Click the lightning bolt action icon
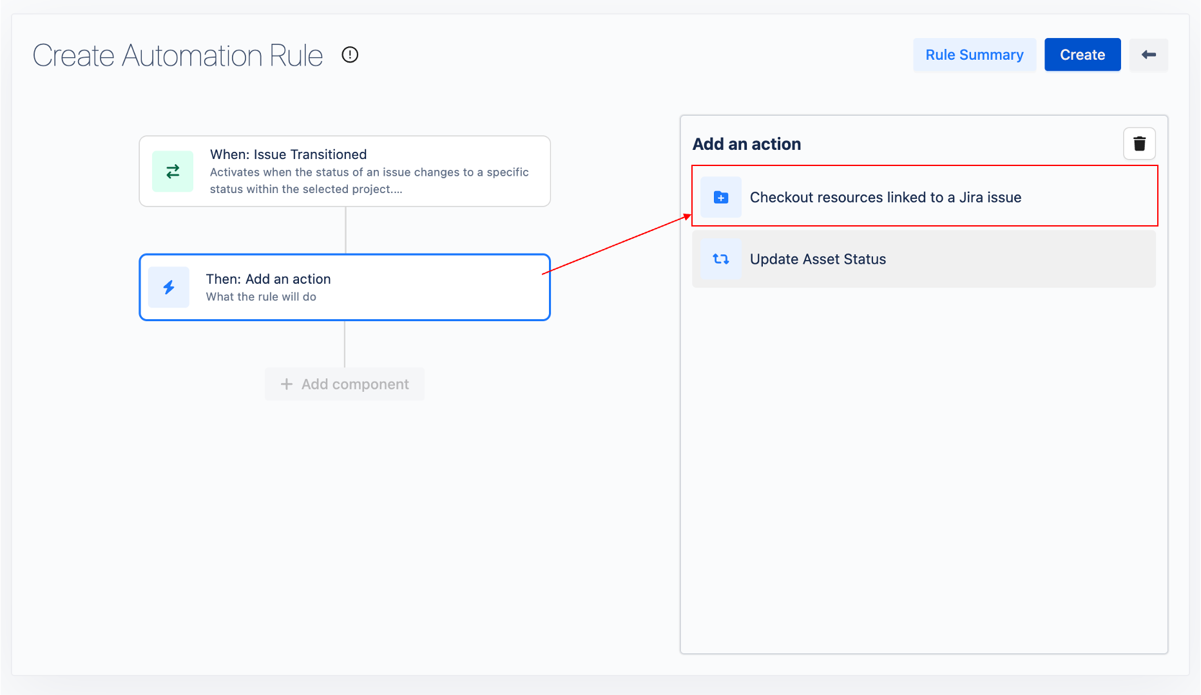The height and width of the screenshot is (695, 1201). tap(169, 287)
